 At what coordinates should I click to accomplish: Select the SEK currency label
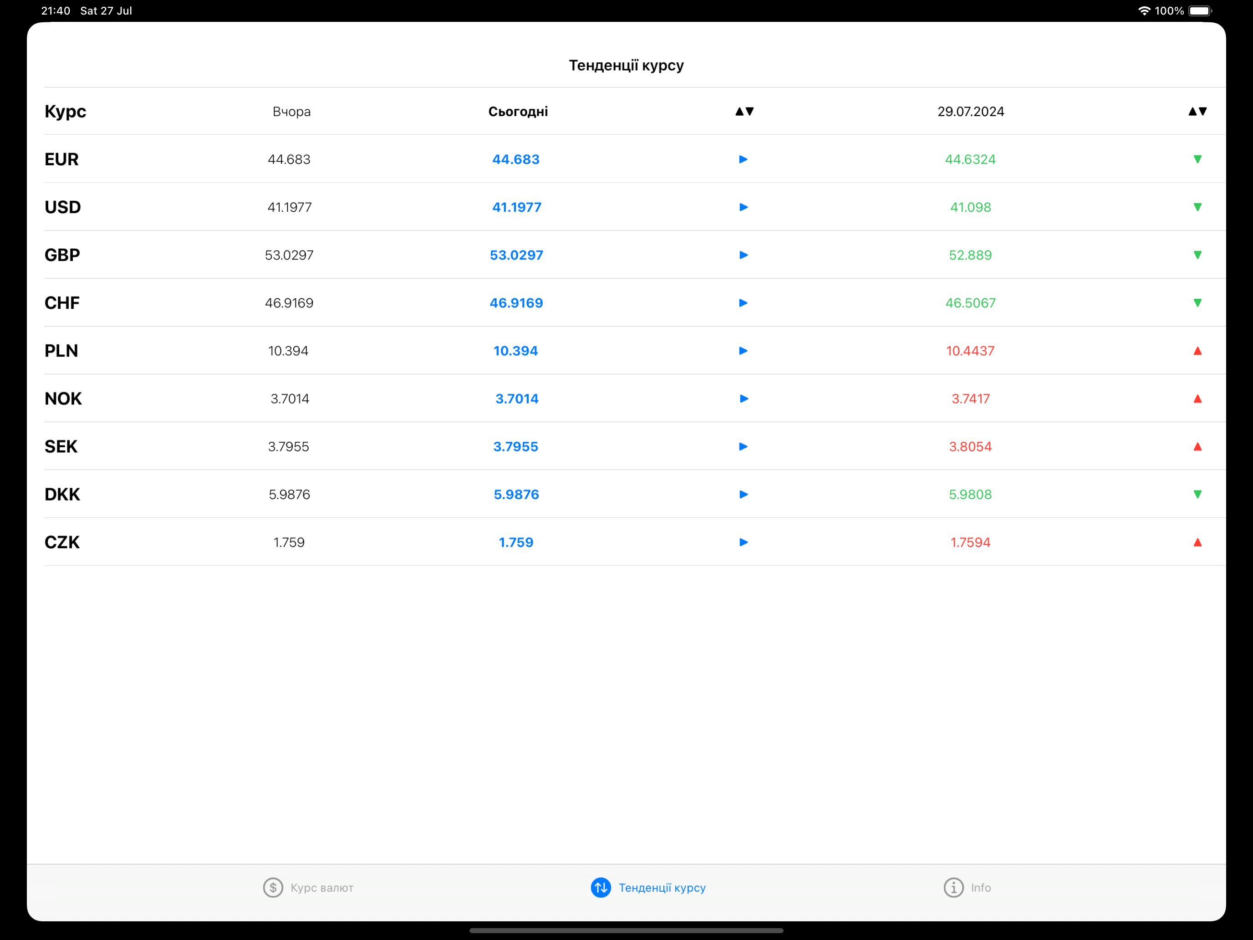coord(61,446)
